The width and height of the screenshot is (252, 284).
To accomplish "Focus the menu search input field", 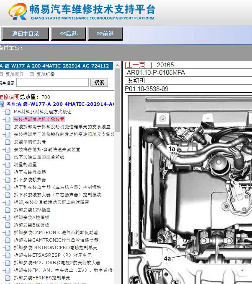I will 53,83.
